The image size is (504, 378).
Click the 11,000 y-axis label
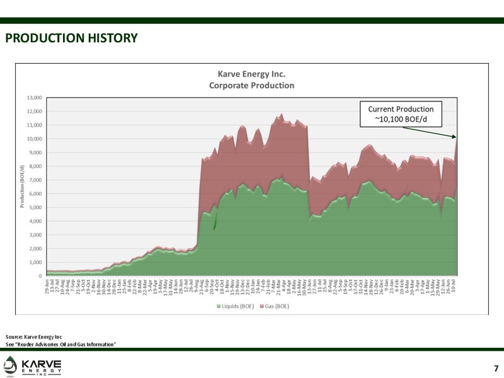click(x=35, y=125)
